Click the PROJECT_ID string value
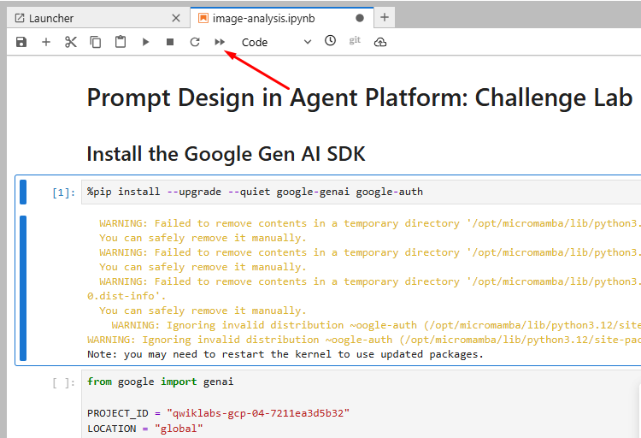641x438 pixels. click(x=258, y=413)
